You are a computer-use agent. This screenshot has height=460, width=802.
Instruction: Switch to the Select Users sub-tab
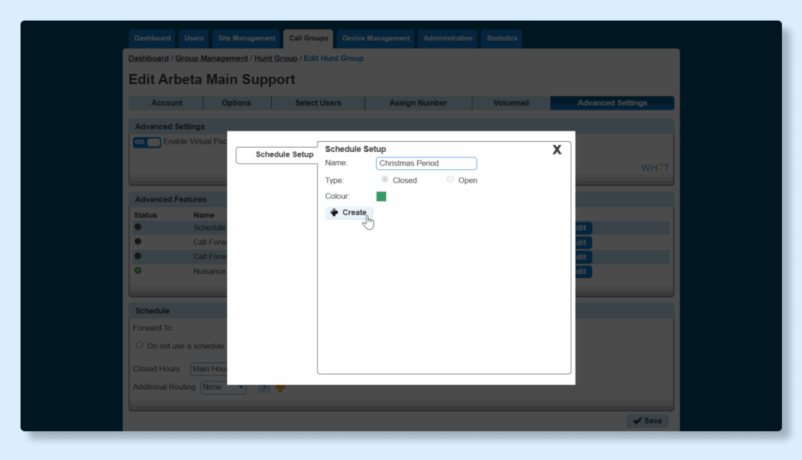[318, 102]
